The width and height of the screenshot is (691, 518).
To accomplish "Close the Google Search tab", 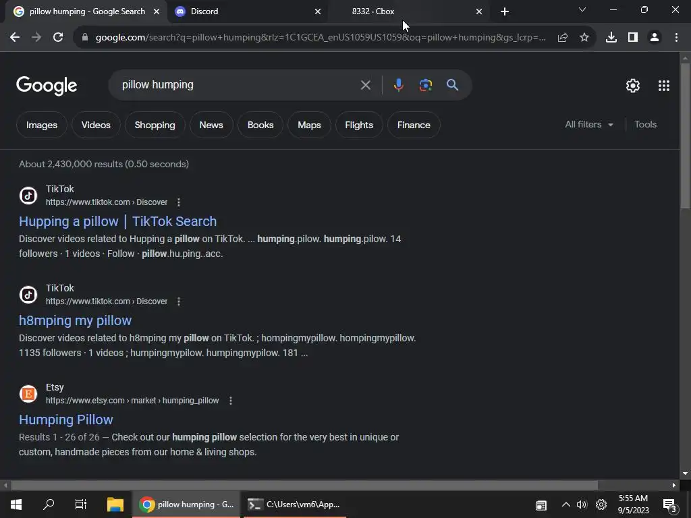I will point(157,11).
